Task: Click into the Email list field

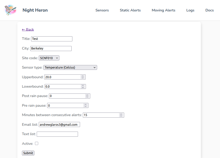Action: pos(59,124)
